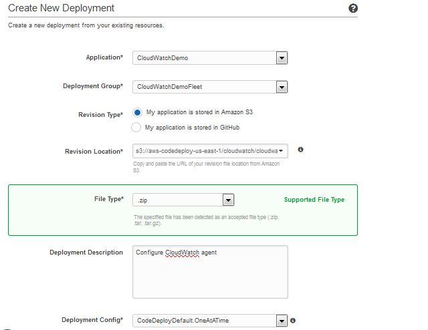
Task: Click the 'Application*' label
Action: click(x=104, y=57)
